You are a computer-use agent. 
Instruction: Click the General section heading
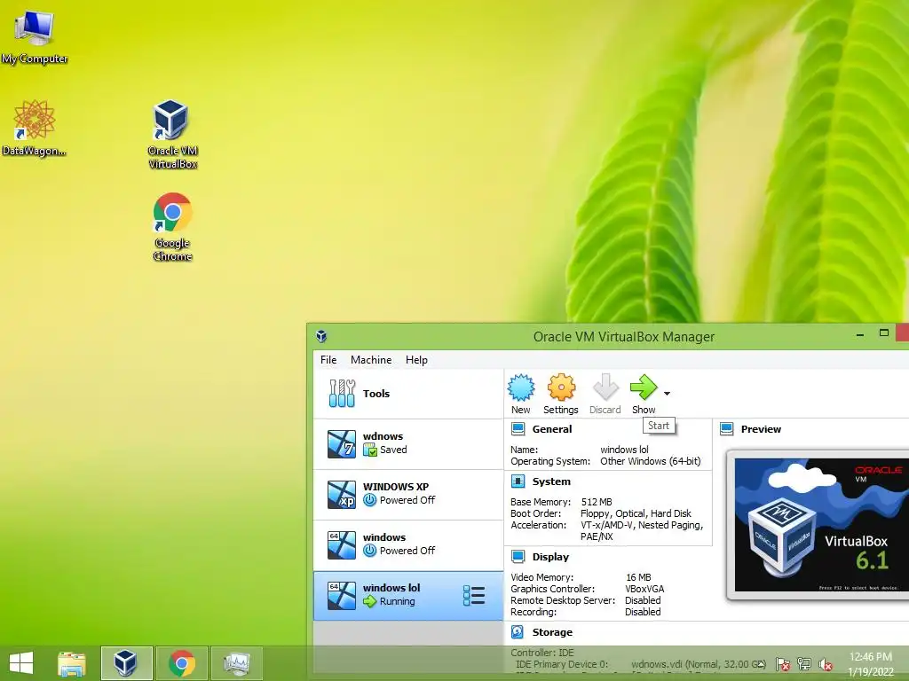(x=552, y=429)
